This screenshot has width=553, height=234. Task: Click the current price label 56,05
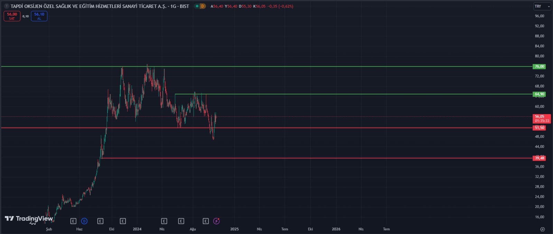point(542,119)
